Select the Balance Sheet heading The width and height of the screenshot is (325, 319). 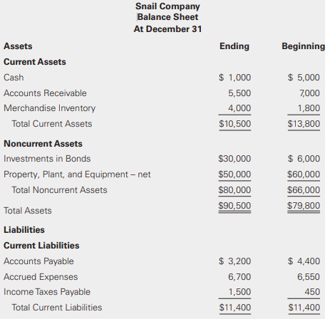167,17
